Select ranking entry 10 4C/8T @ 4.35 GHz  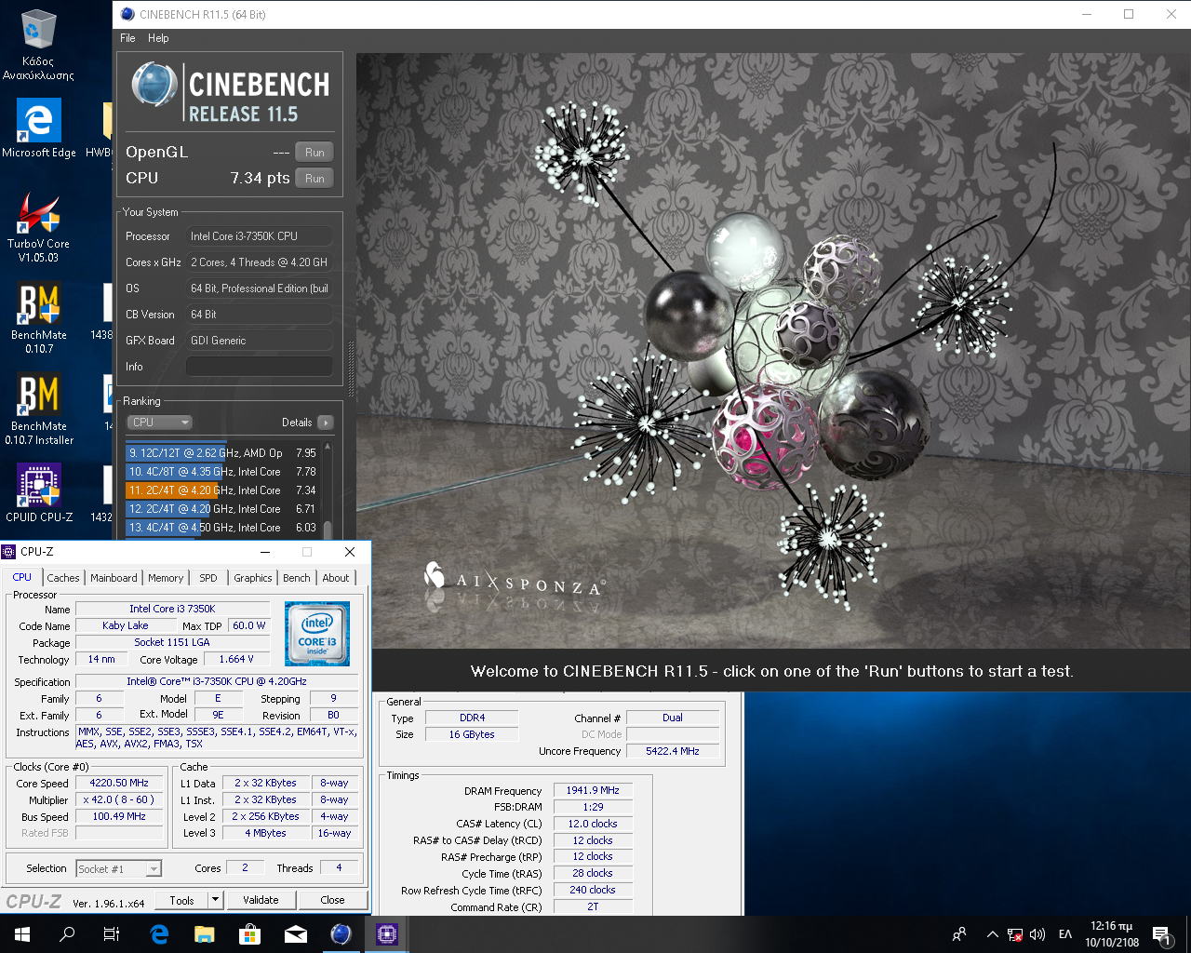[x=222, y=472]
